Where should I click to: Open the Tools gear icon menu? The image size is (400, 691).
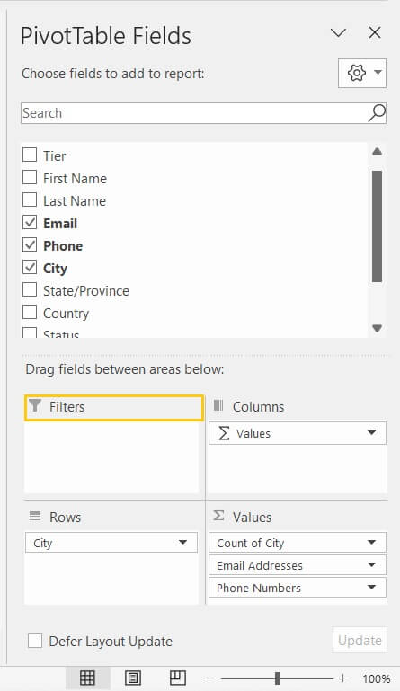tap(362, 73)
